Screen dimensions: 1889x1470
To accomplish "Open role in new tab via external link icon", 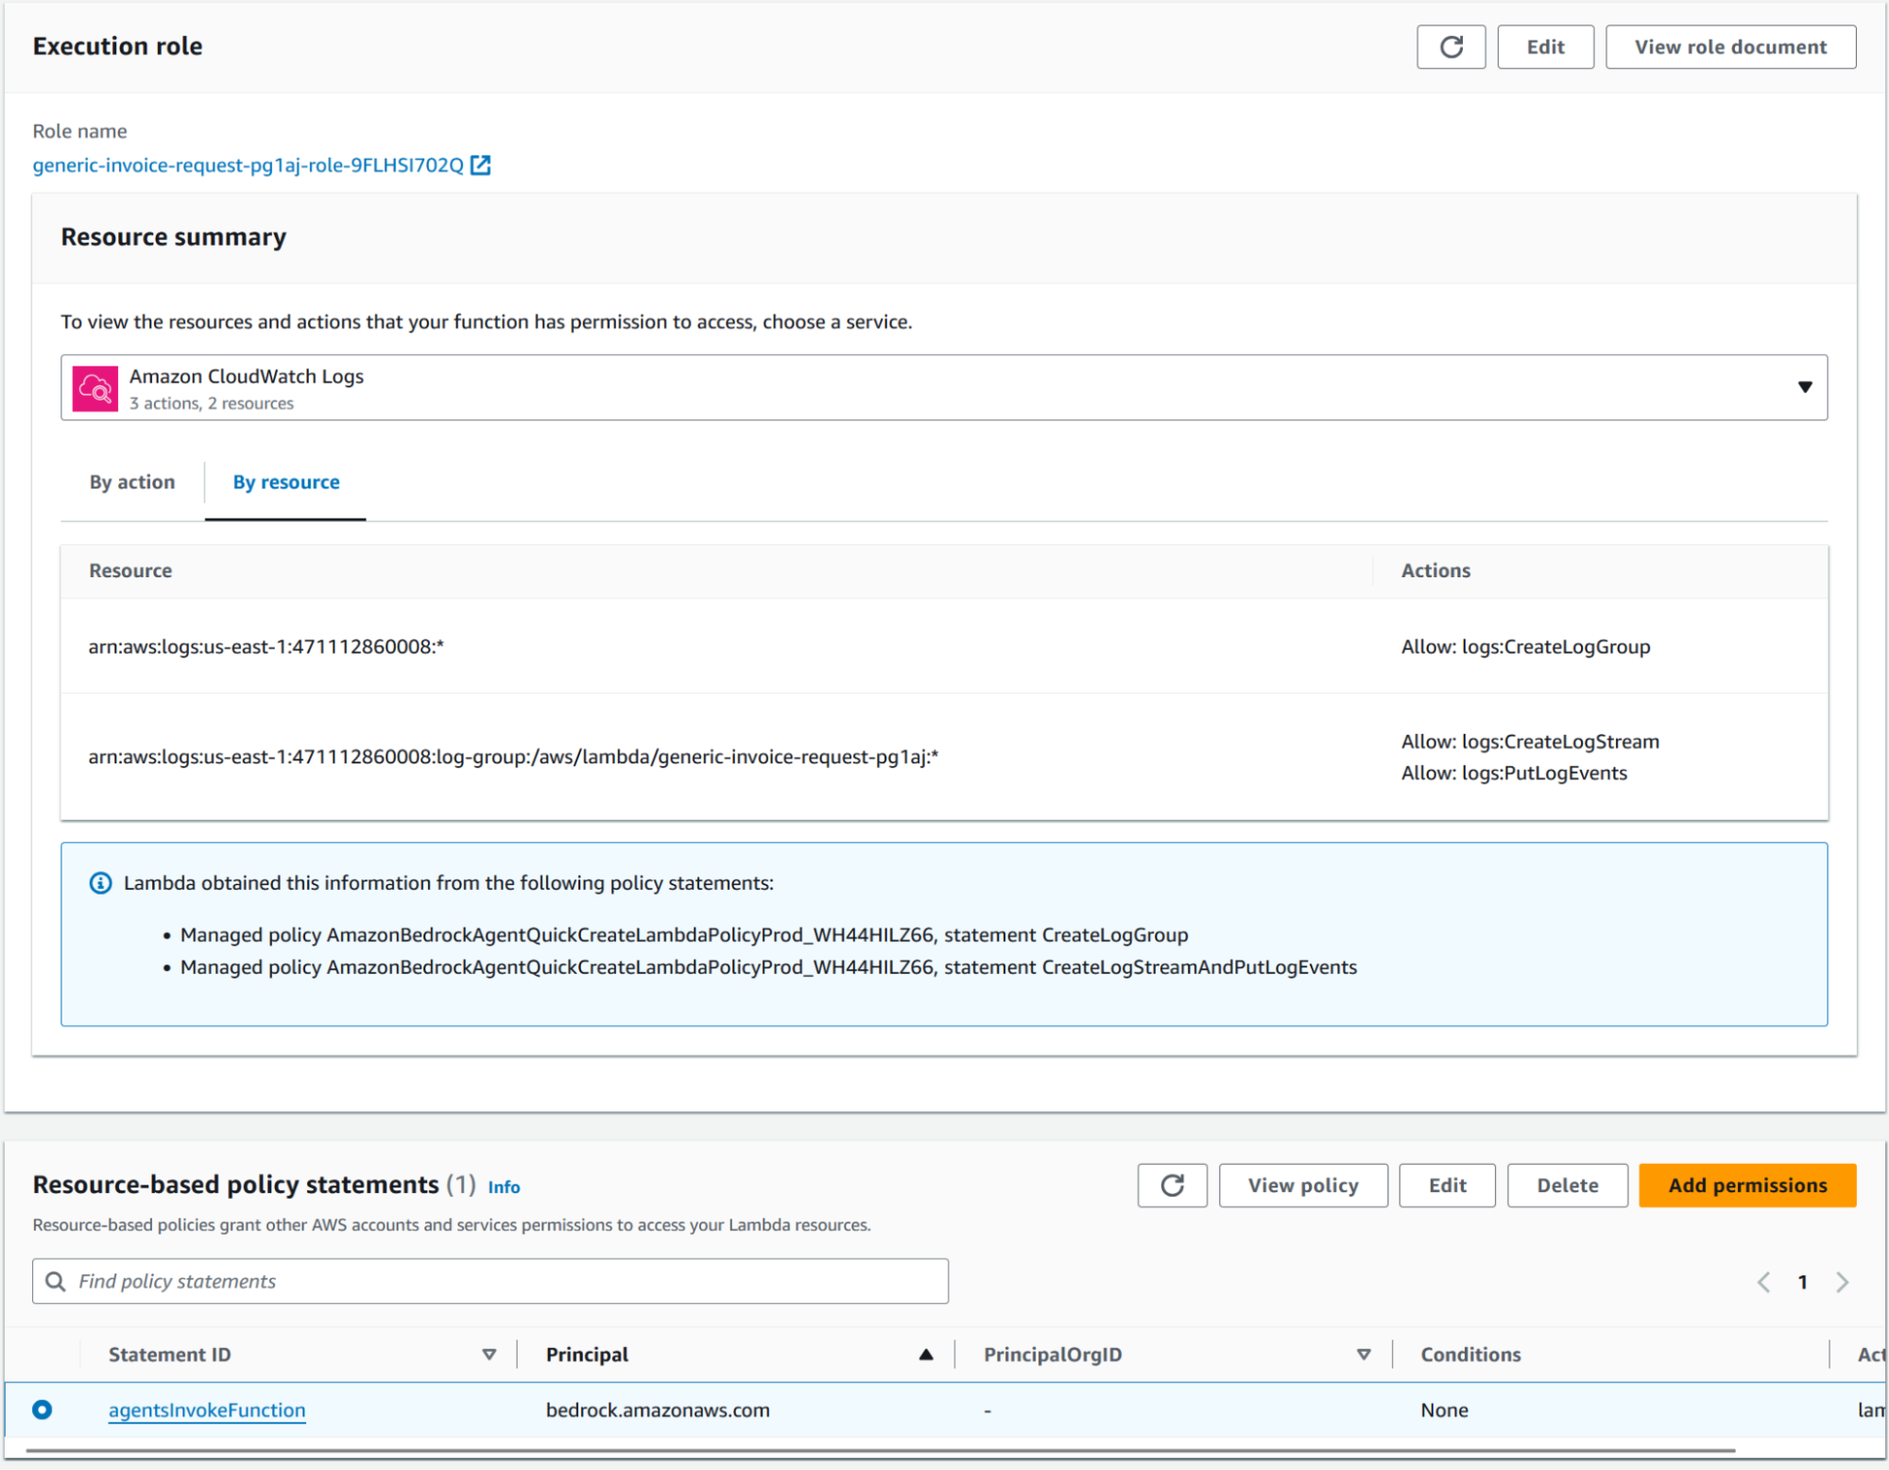I will click(x=481, y=165).
